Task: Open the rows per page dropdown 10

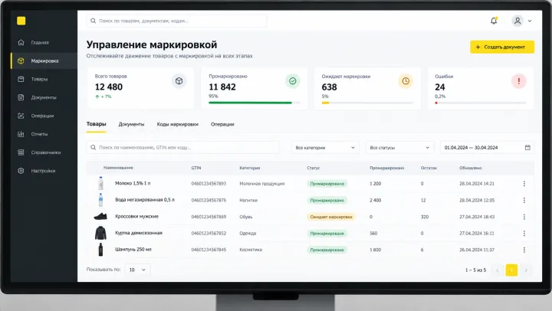Action: [x=138, y=270]
